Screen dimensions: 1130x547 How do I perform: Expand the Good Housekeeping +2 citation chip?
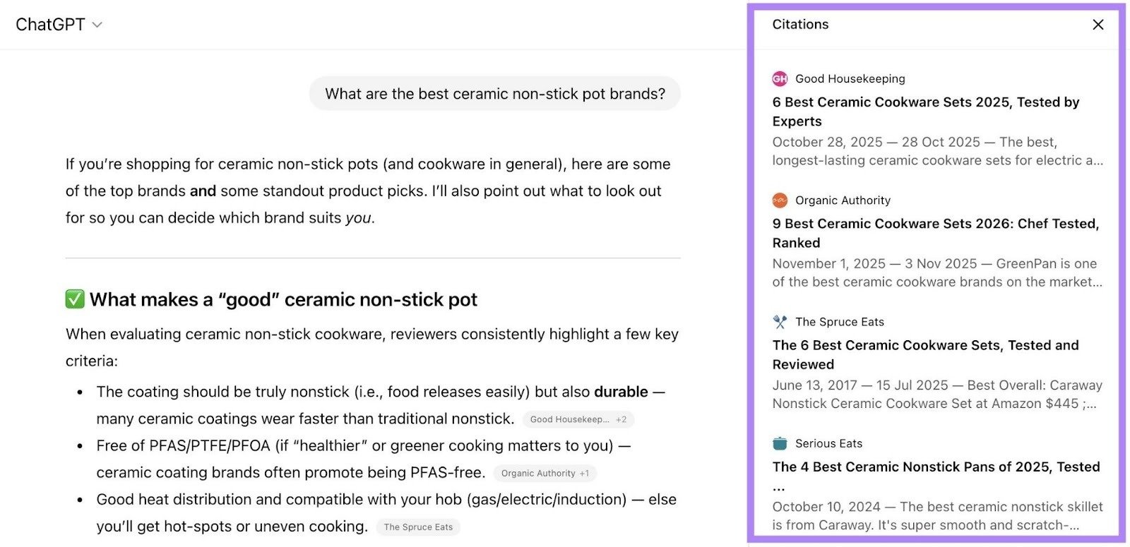click(578, 419)
